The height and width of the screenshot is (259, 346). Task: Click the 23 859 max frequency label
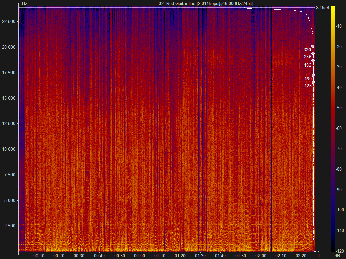tap(322, 8)
